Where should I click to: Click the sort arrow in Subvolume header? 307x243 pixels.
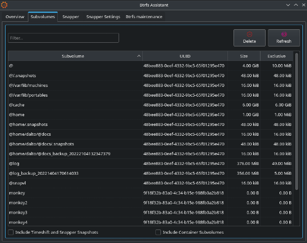point(139,56)
